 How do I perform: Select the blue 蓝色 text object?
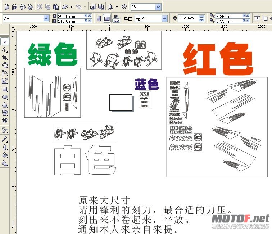click(147, 84)
